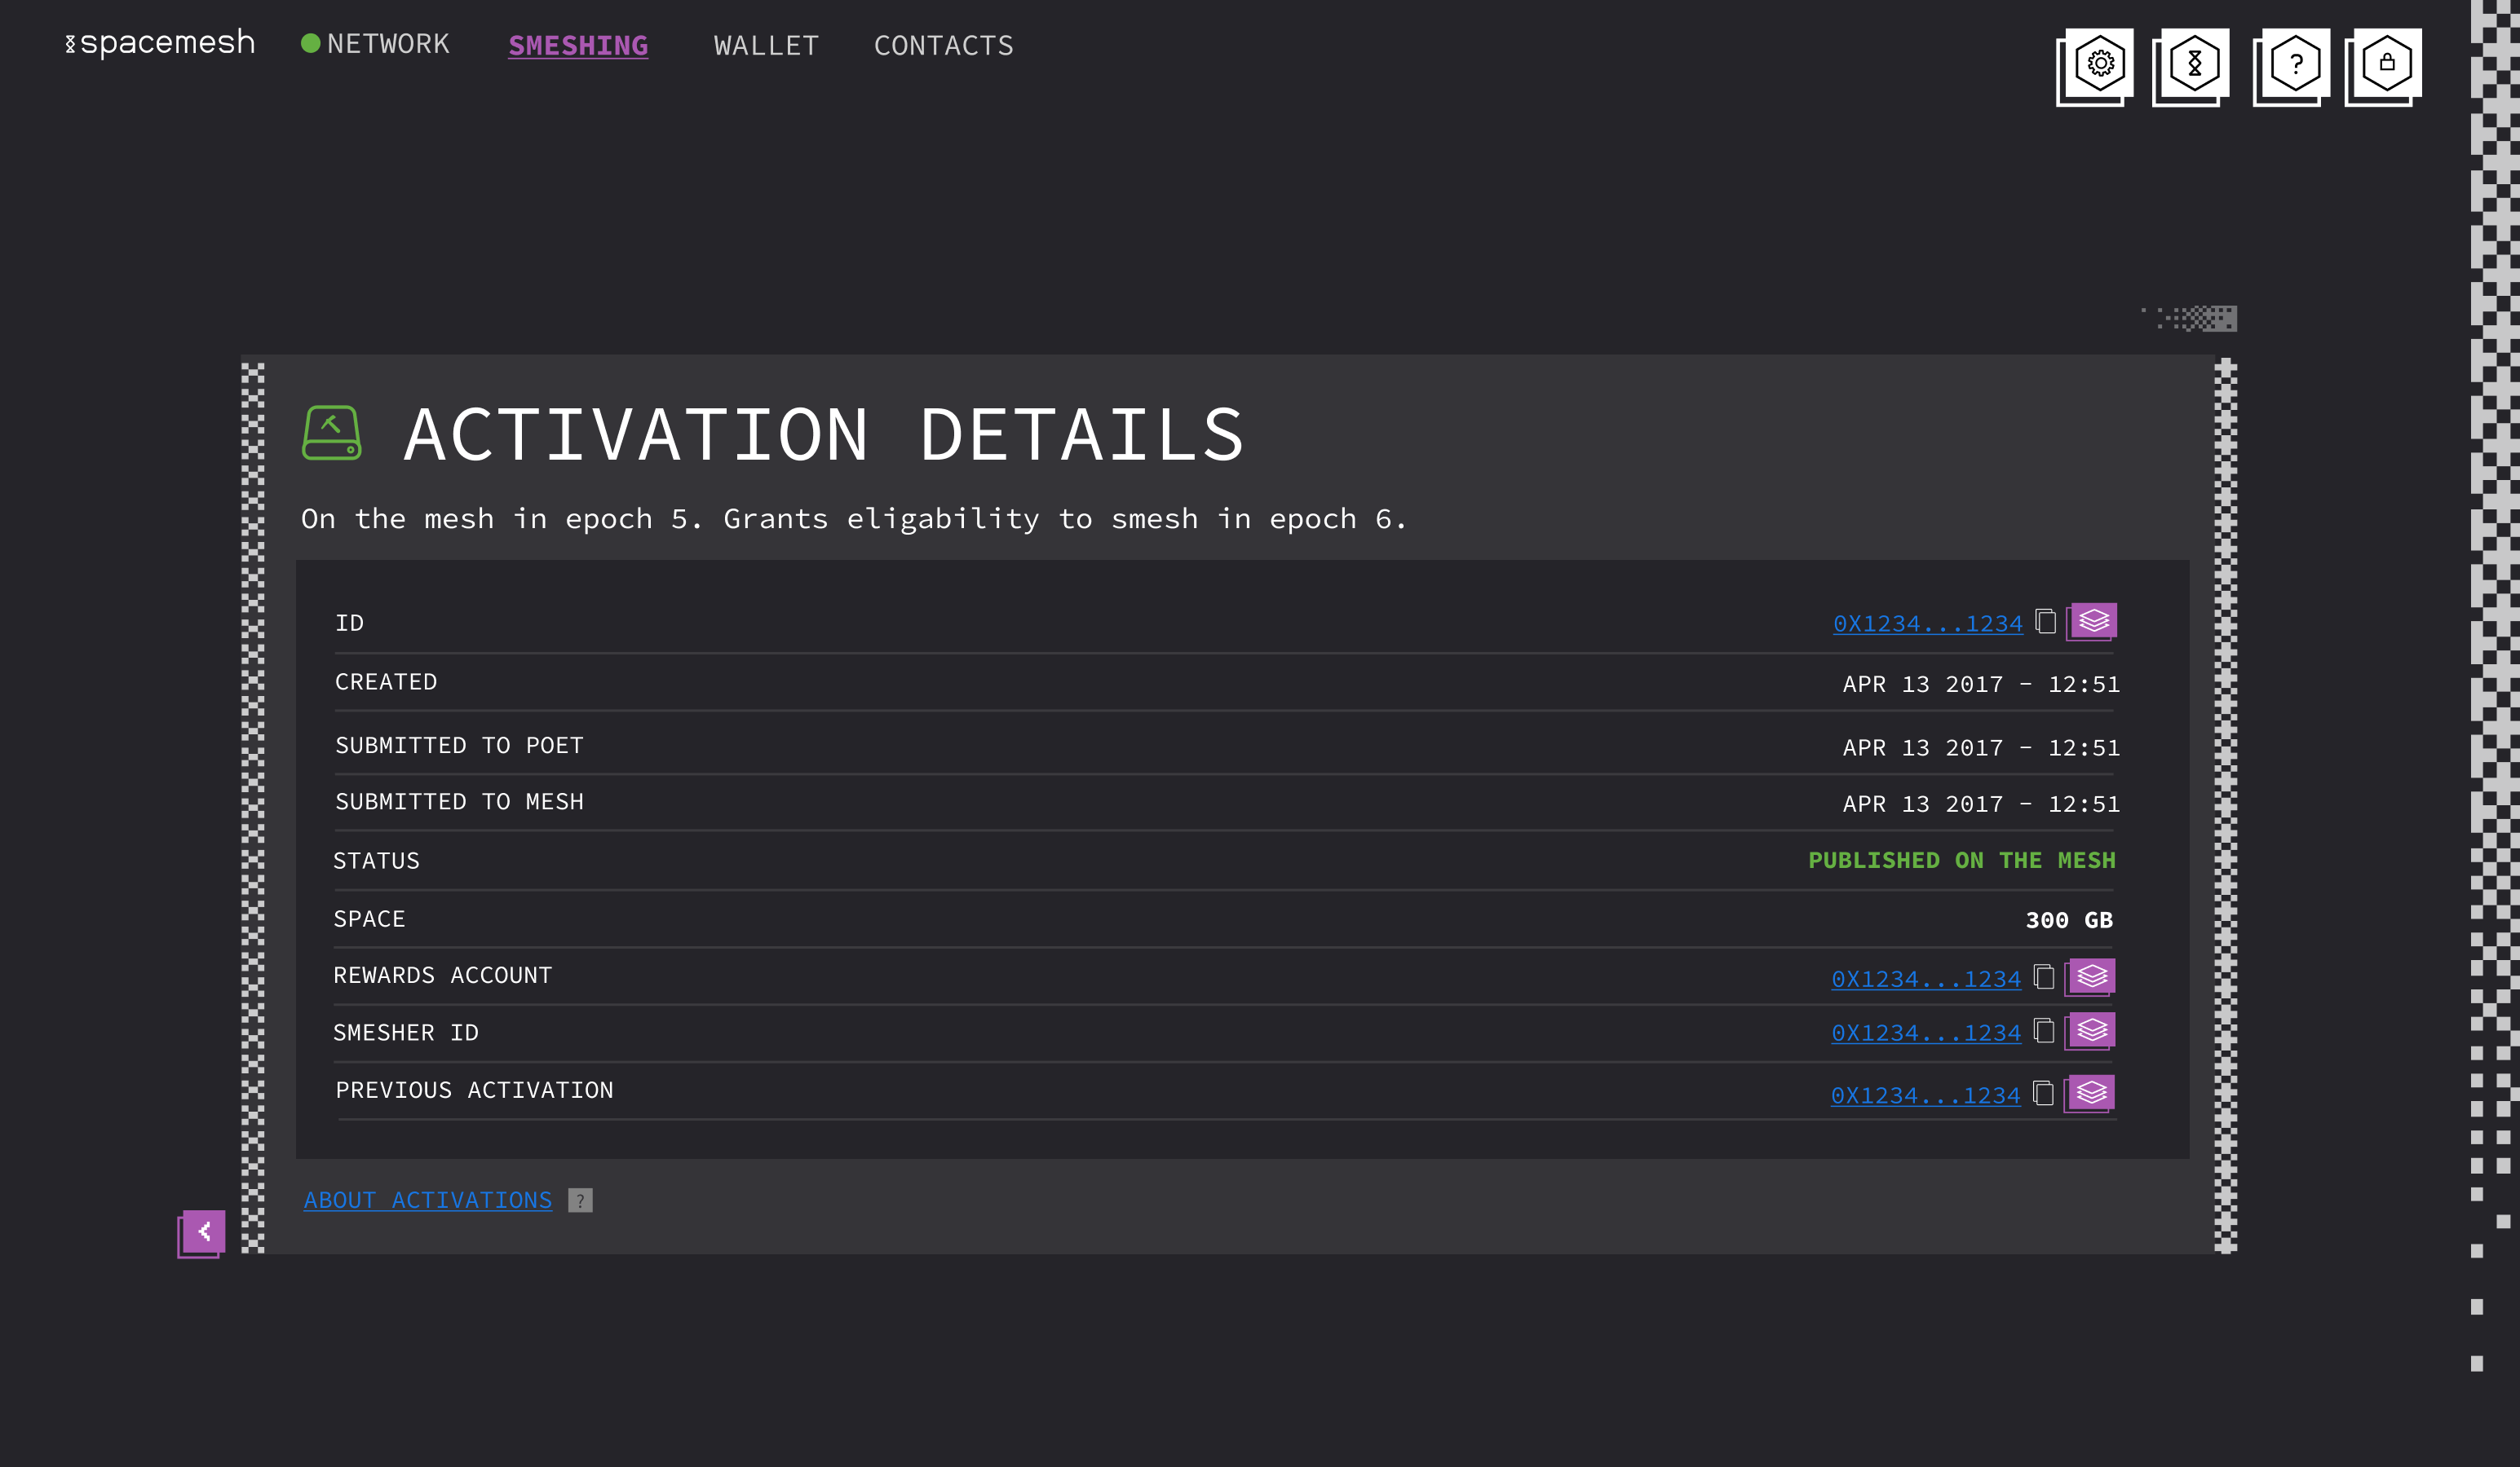The width and height of the screenshot is (2520, 1467).
Task: View Smesher ID in explorer via purple icon
Action: [2092, 1030]
